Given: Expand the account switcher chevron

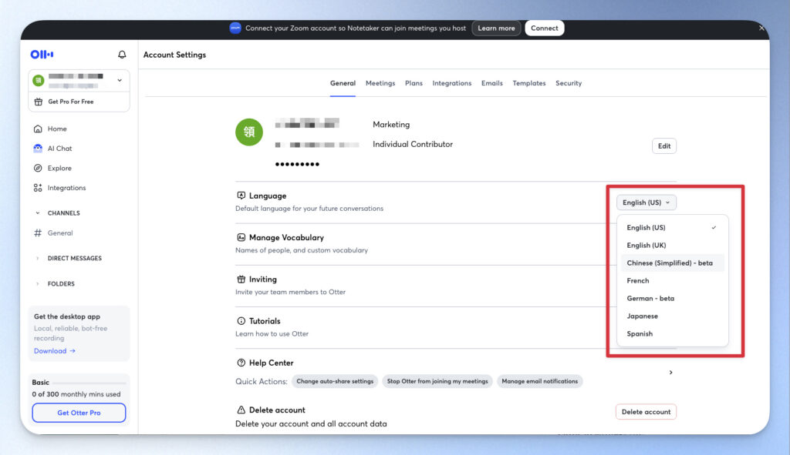Looking at the screenshot, I should [120, 80].
